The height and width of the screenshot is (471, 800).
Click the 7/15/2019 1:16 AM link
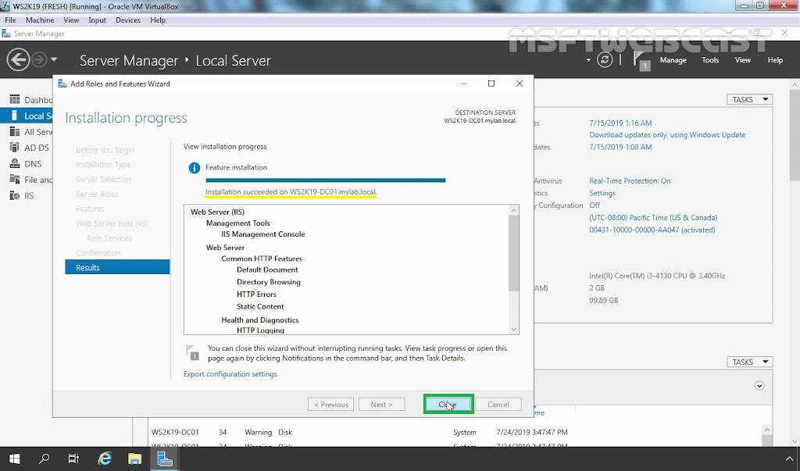620,123
